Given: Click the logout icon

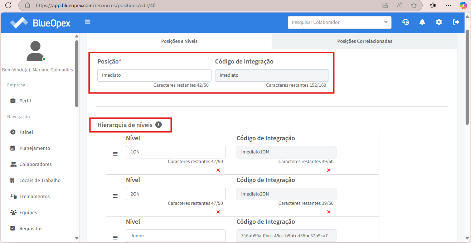Looking at the screenshot, I should pyautogui.click(x=456, y=22).
